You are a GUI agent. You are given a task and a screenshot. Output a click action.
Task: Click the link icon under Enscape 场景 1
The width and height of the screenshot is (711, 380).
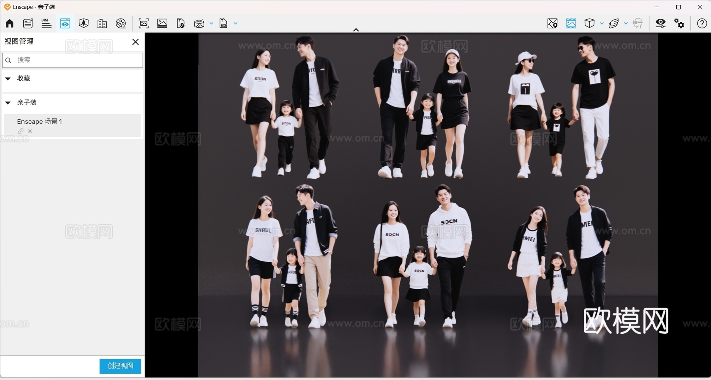pos(21,131)
